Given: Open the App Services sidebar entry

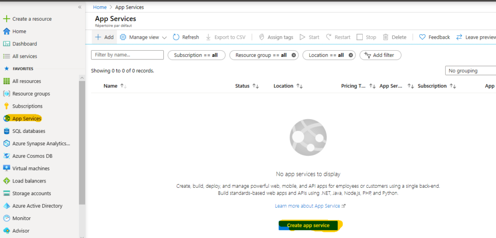Looking at the screenshot, I should tap(27, 119).
